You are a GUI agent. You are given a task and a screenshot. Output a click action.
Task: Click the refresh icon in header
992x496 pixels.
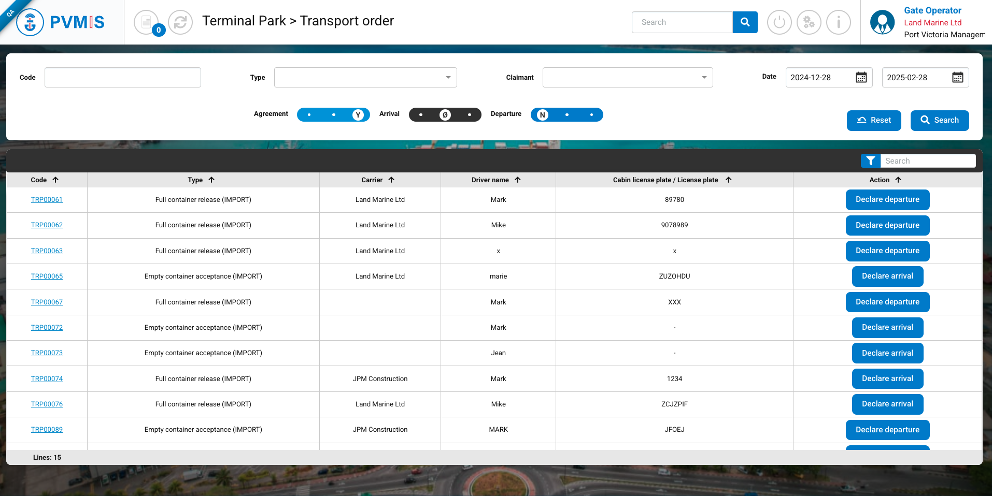[x=180, y=22]
